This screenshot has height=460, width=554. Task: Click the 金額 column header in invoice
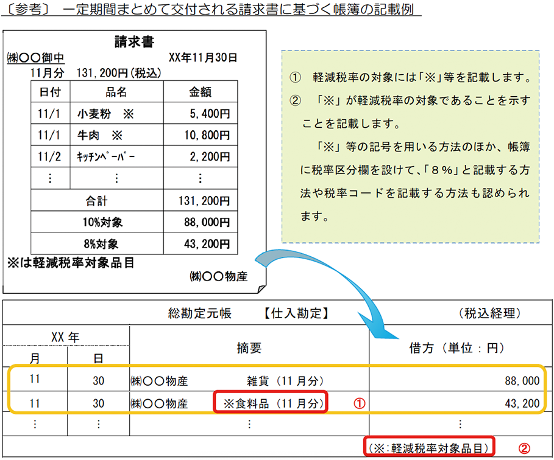(201, 92)
